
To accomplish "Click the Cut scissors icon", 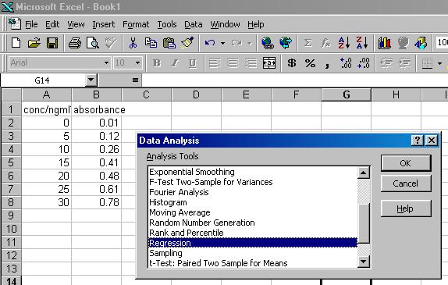I will (133, 43).
